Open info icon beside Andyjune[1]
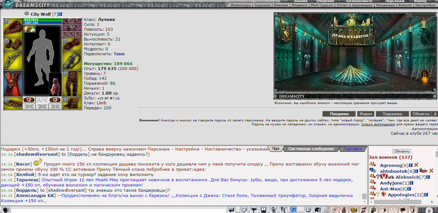Viewport: 438px width, 213px height. 411,183
